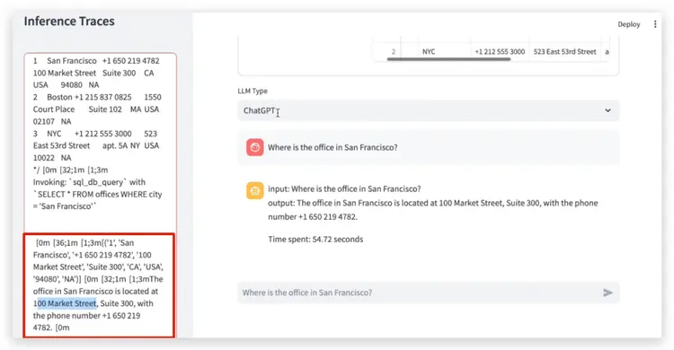The height and width of the screenshot is (350, 674).
Task: Click the Deploy button
Action: tap(629, 24)
